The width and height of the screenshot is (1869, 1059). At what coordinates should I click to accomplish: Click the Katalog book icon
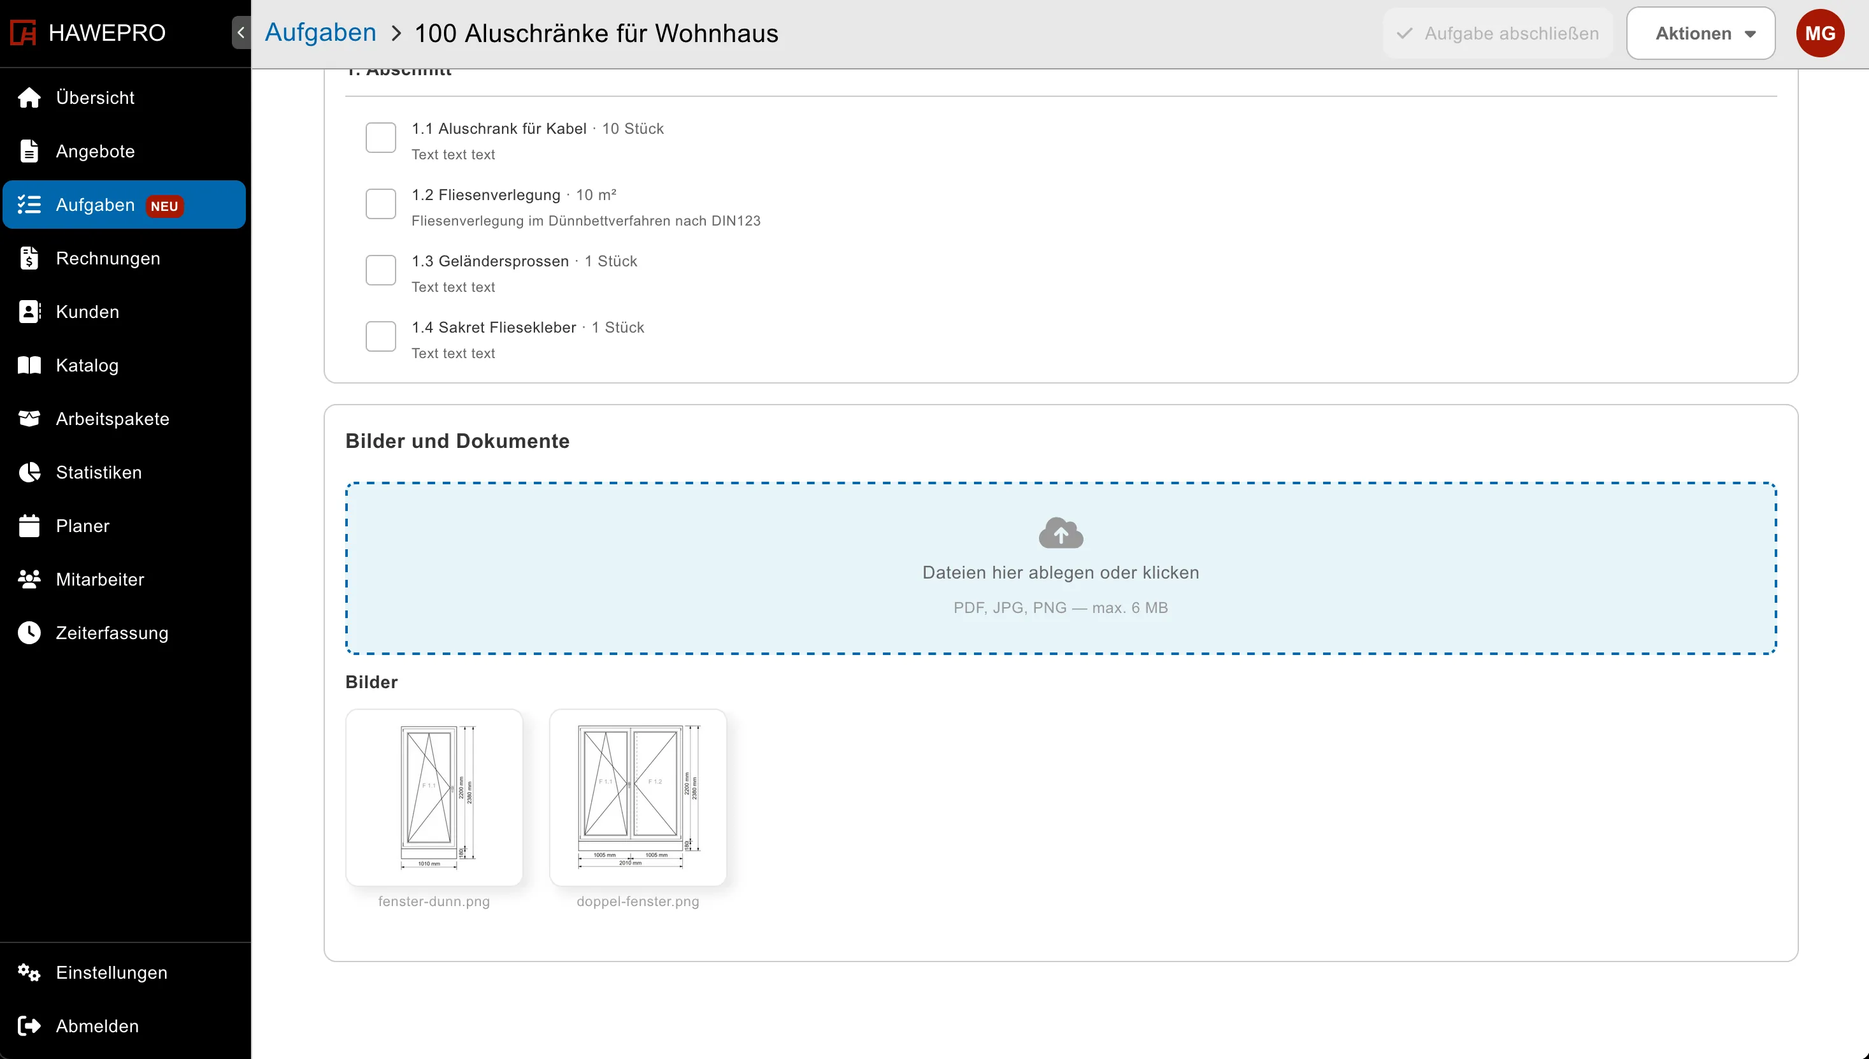click(x=29, y=365)
